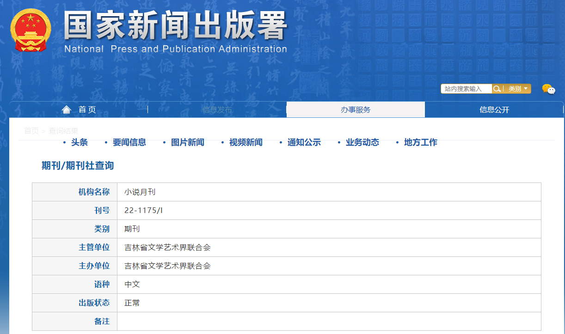
Task: Select 图片新闻 in the submenu
Action: pos(188,142)
